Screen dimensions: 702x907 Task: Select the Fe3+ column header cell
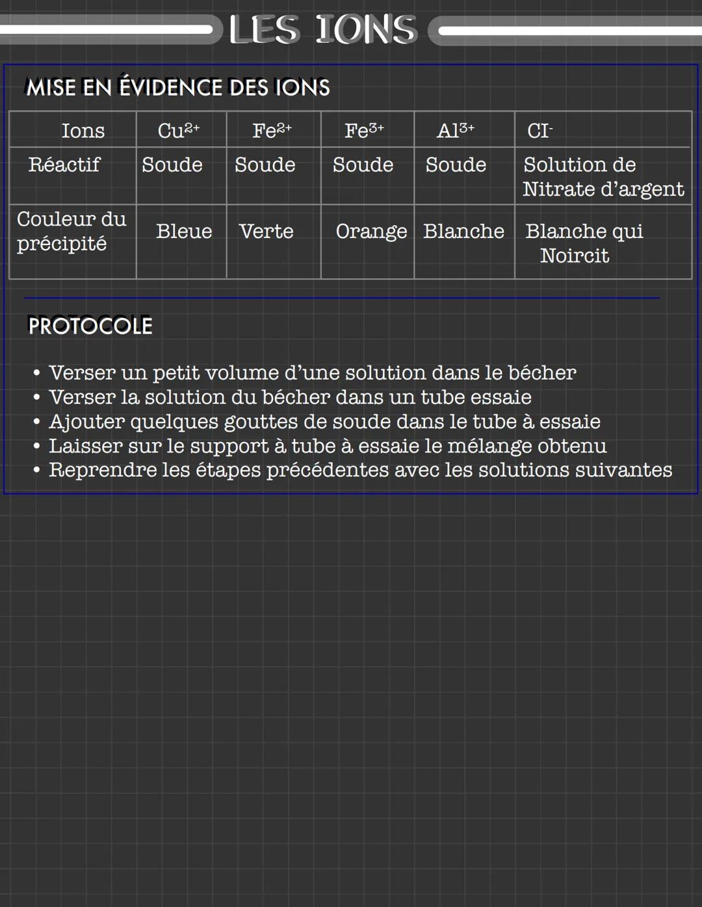tap(365, 131)
